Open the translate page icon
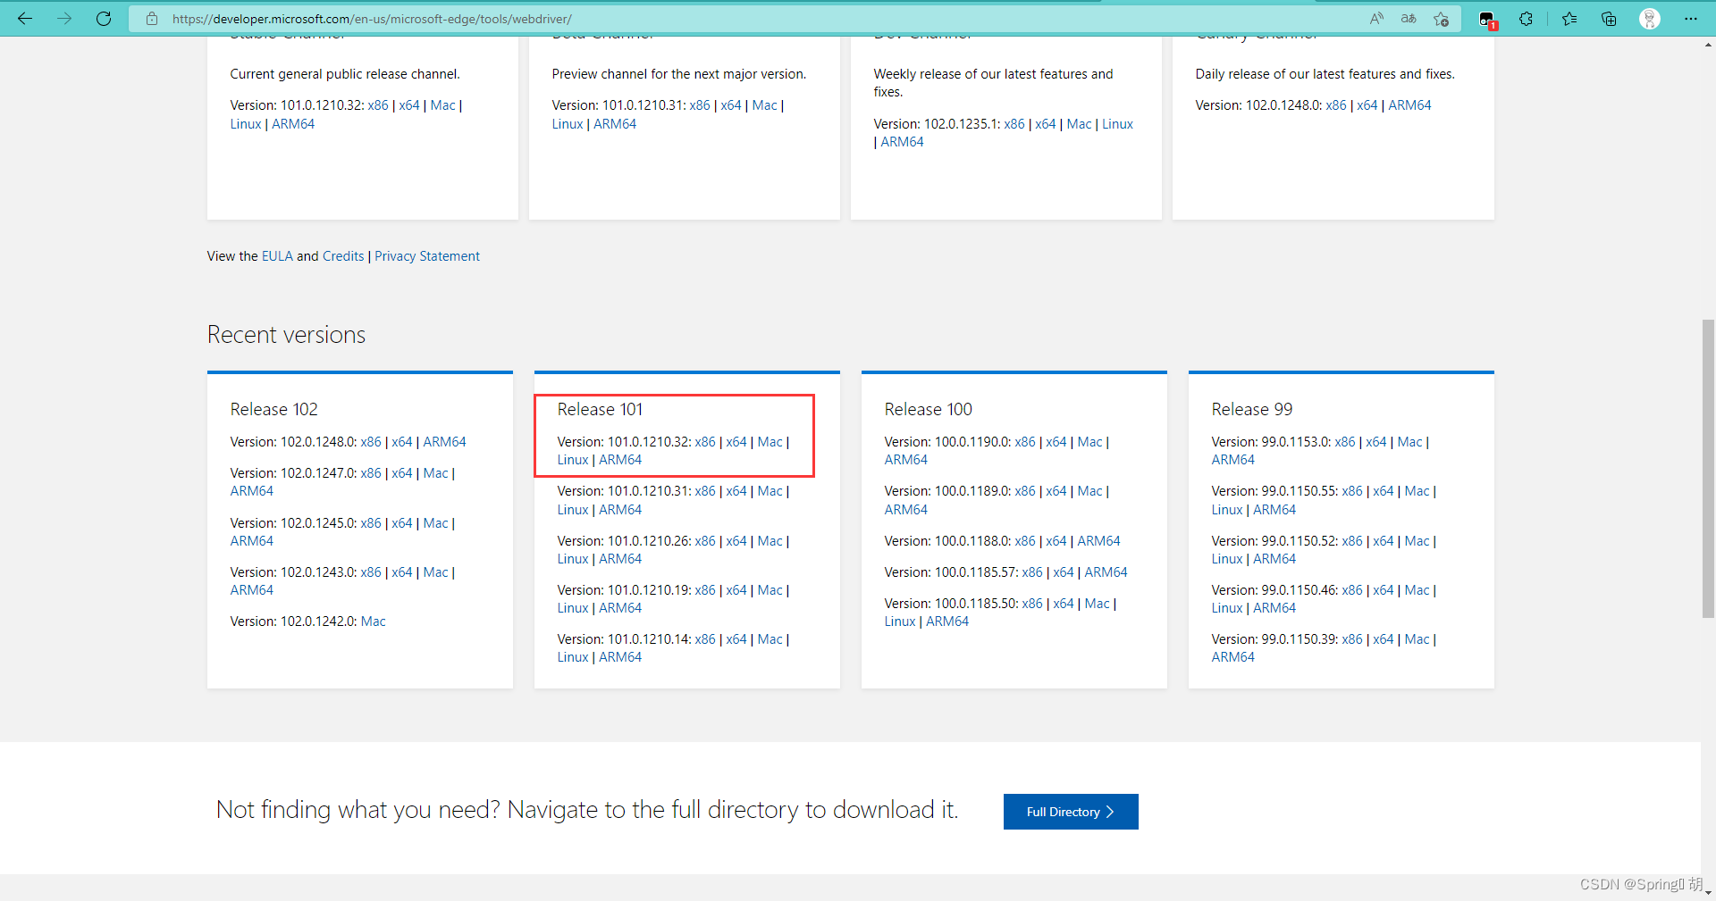This screenshot has height=901, width=1716. point(1409,19)
